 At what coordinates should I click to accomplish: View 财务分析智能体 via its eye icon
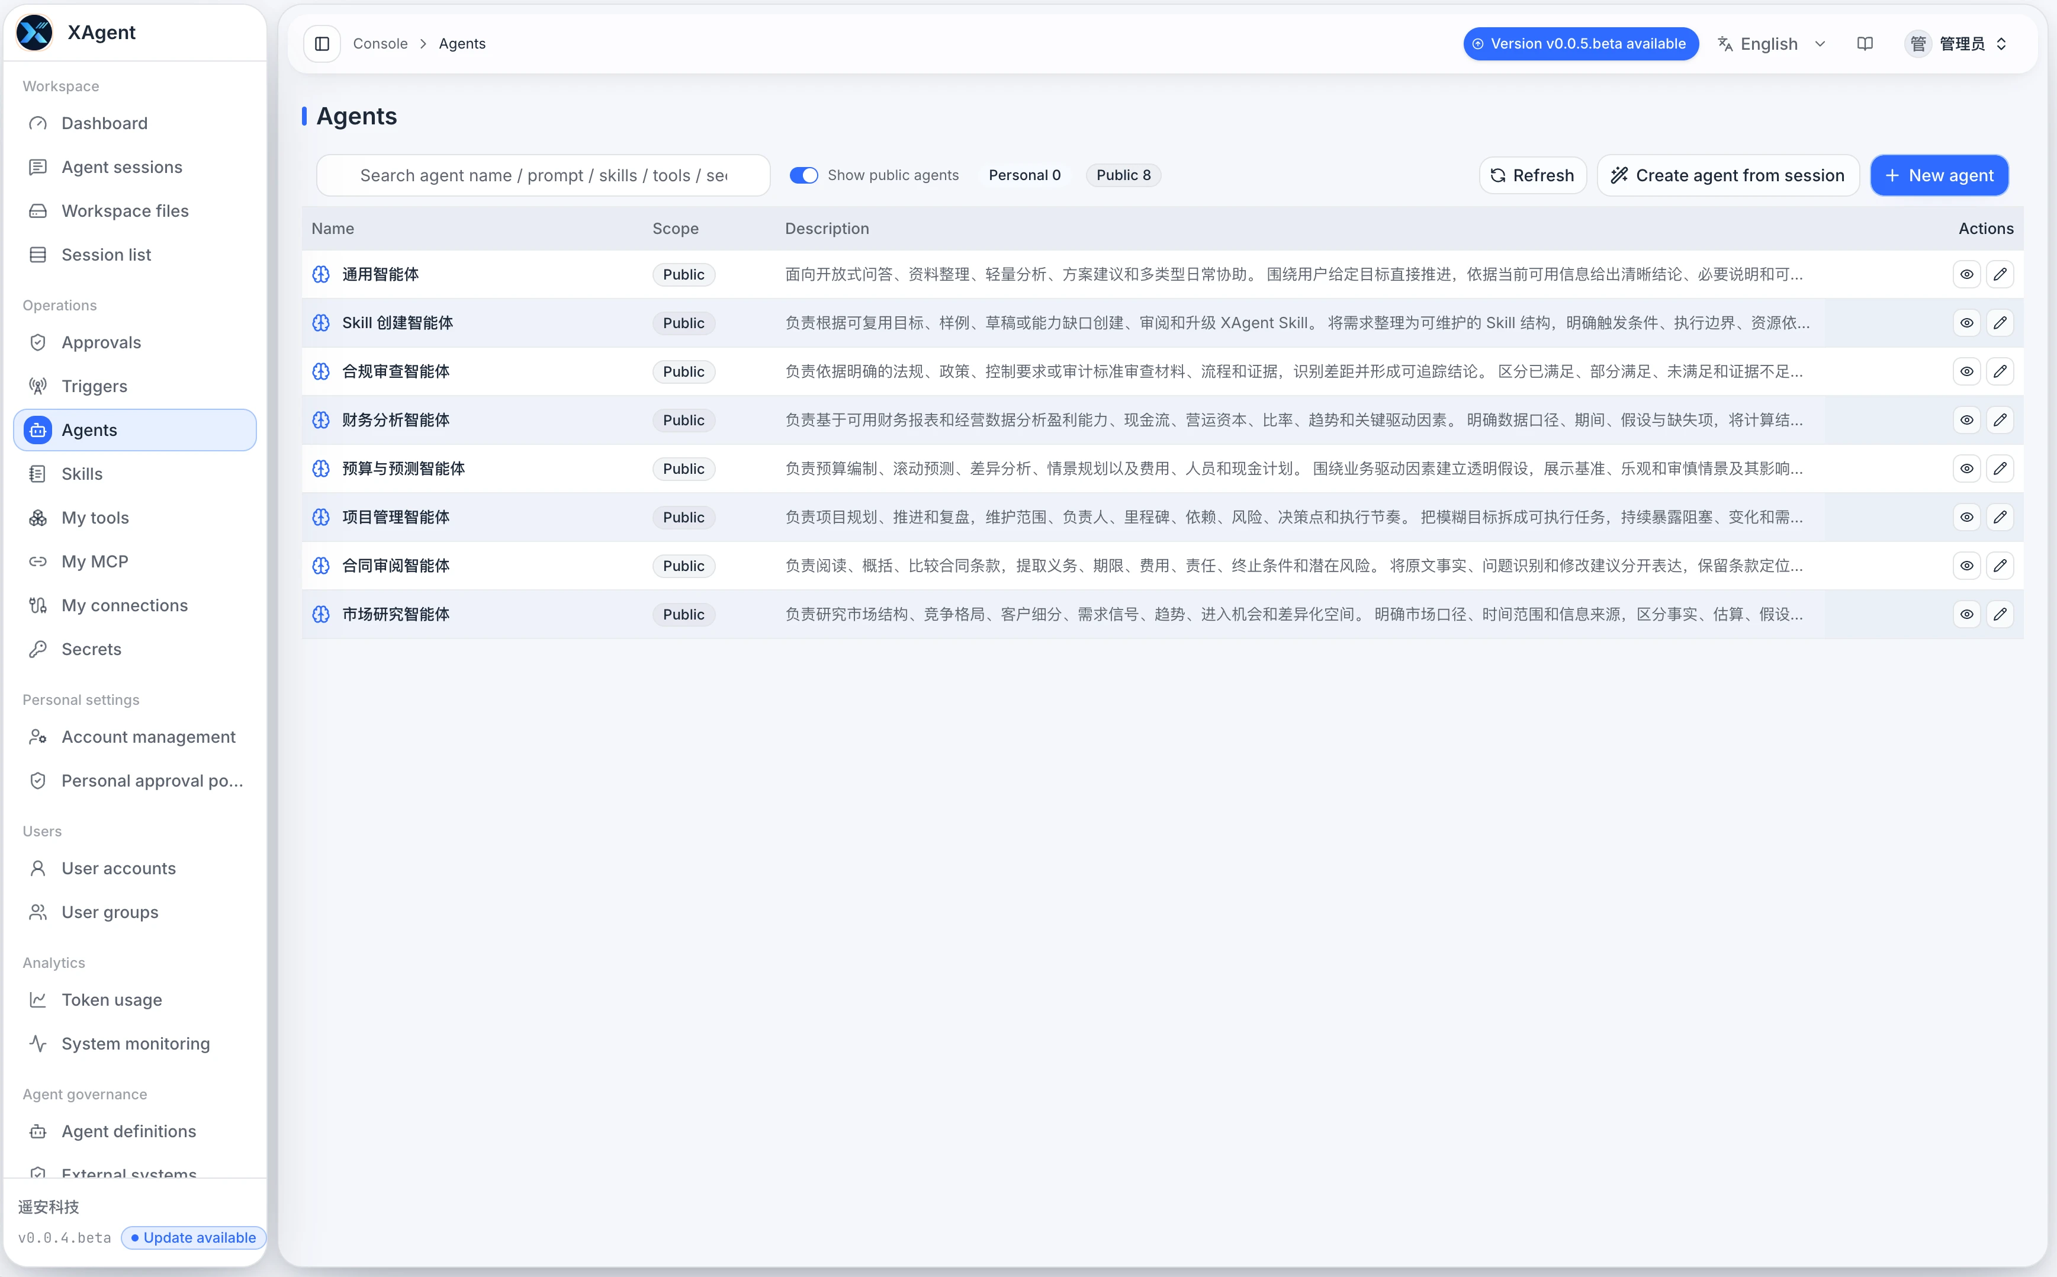[x=1966, y=420]
